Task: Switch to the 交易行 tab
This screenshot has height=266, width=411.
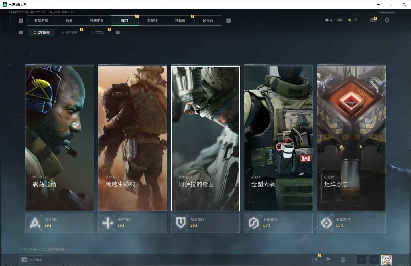Action: (152, 21)
